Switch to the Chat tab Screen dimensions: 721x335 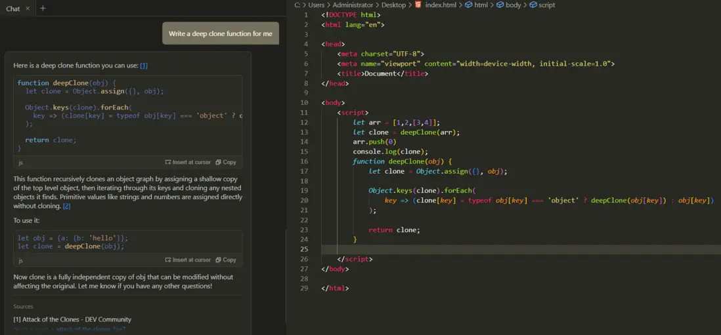[x=13, y=9]
